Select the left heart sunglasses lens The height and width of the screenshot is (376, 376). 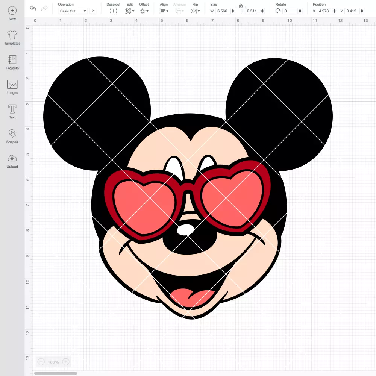tap(144, 208)
